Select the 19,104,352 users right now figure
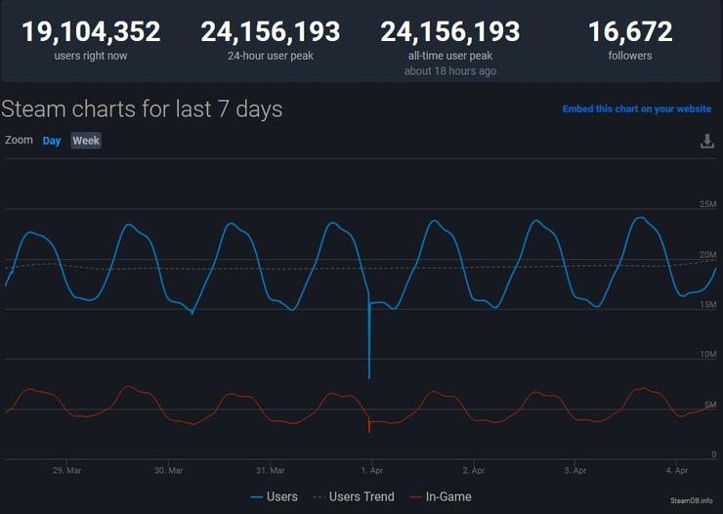The width and height of the screenshot is (723, 514). pyautogui.click(x=91, y=32)
